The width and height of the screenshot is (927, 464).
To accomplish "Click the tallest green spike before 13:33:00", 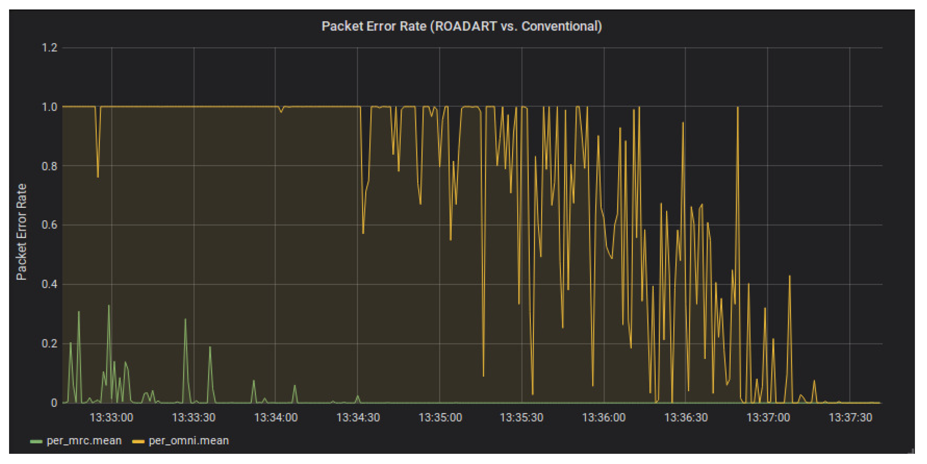I will pos(109,306).
